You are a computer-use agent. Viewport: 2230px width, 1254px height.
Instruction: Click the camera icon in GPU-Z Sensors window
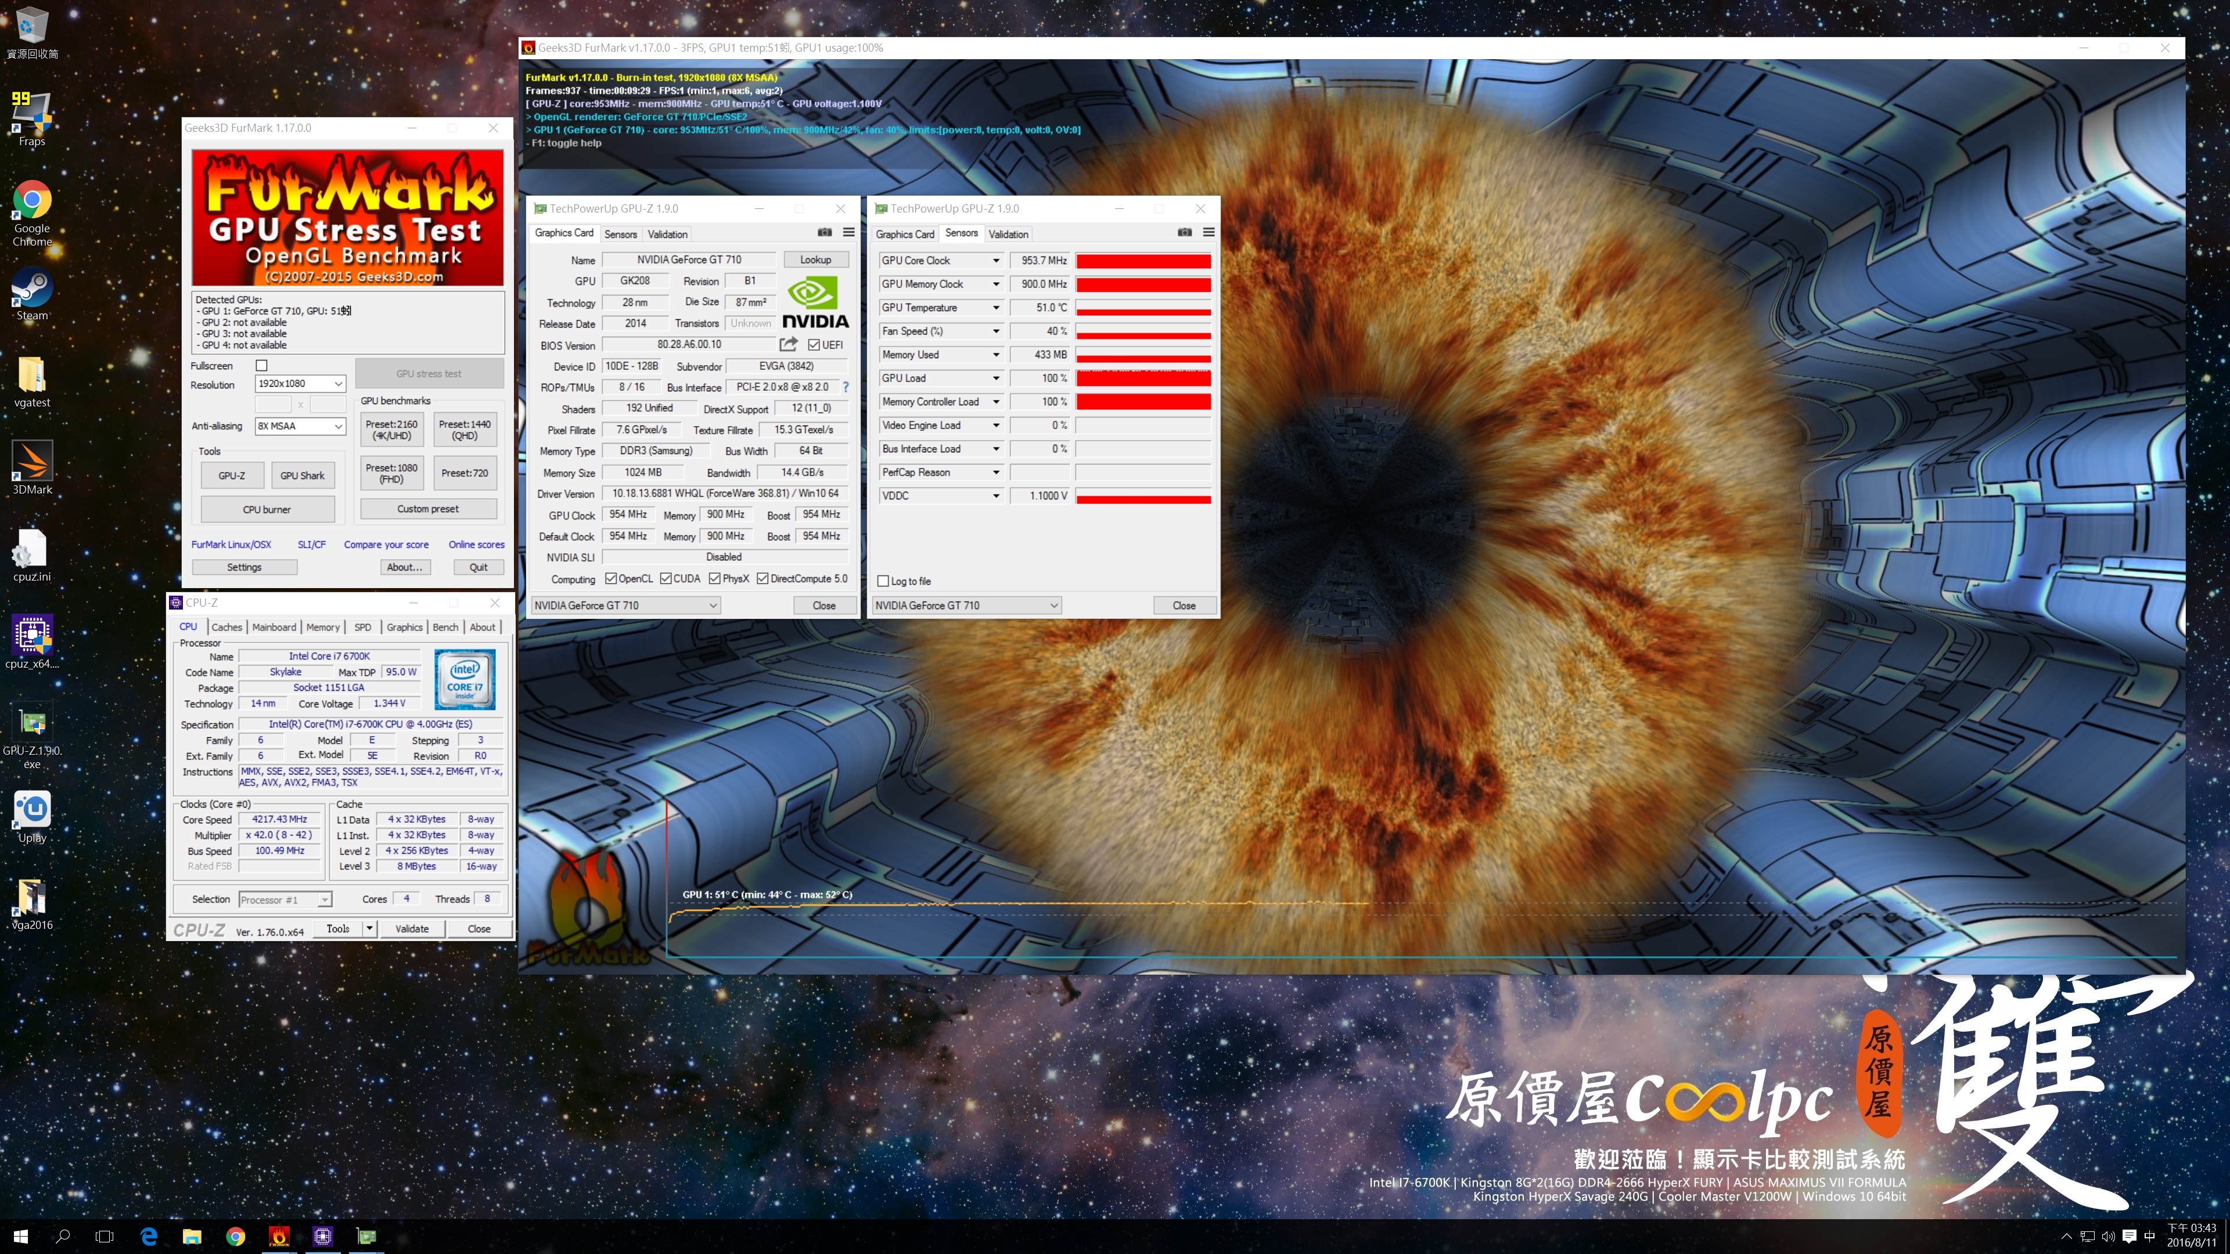click(1185, 232)
